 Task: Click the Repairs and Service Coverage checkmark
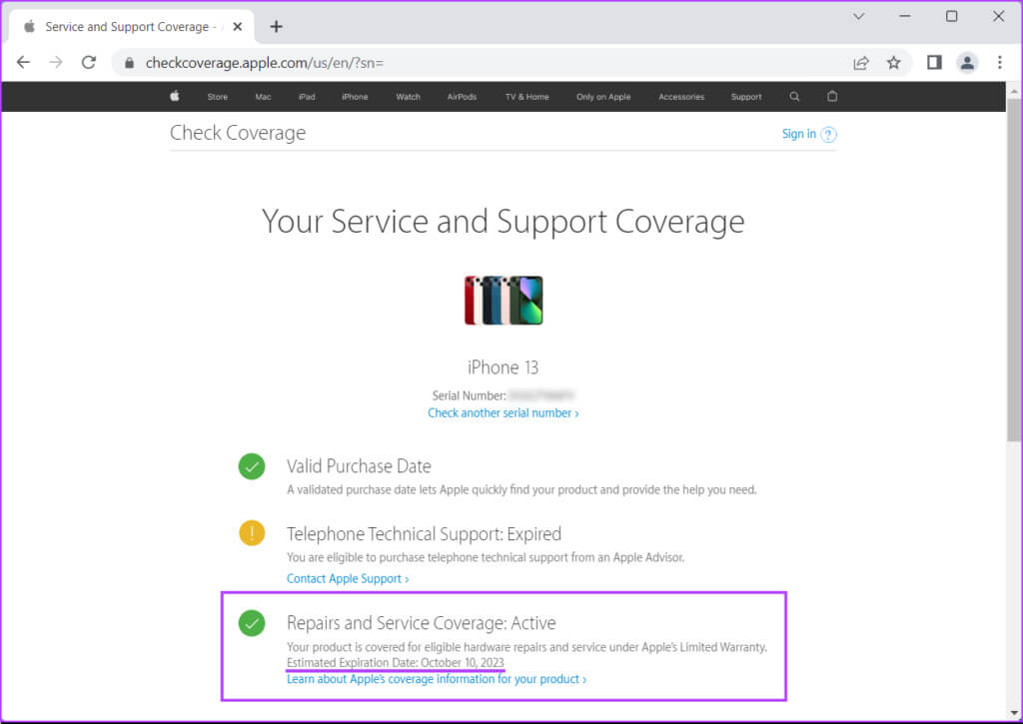tap(252, 623)
